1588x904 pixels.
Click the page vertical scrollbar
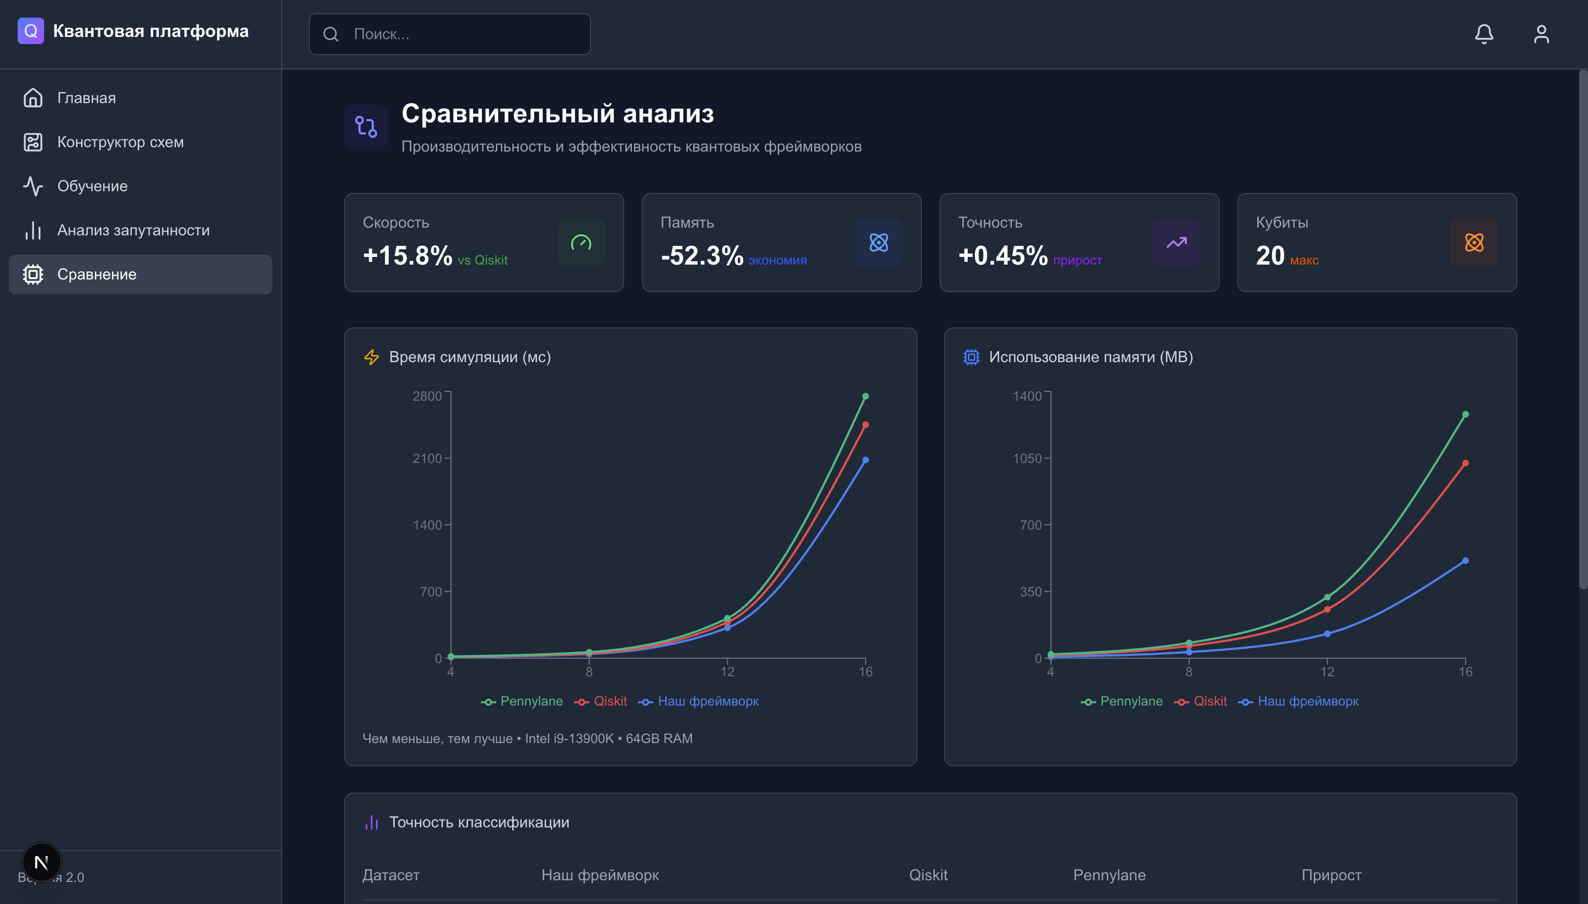(x=1583, y=329)
